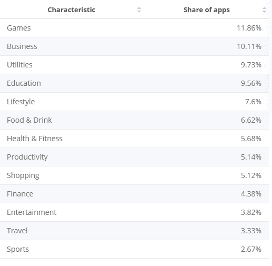Select the Food & Drink row
Screen dimensions: 272x266
coord(135,120)
